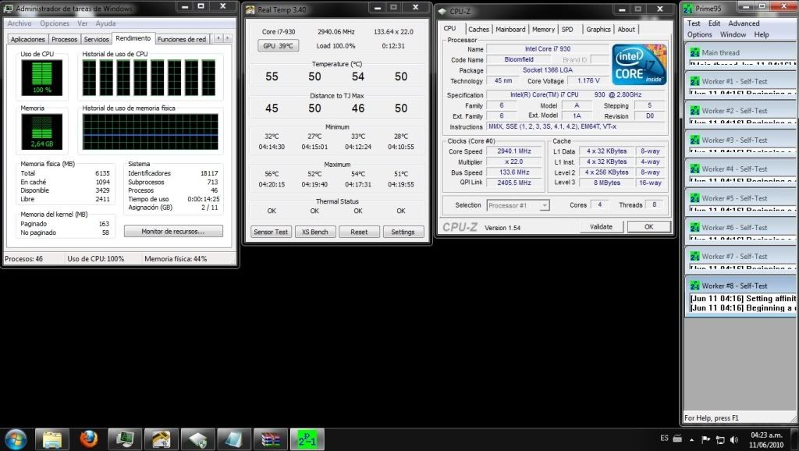799x451 pixels.
Task: Start the XS Bench benchmark
Action: coord(315,232)
